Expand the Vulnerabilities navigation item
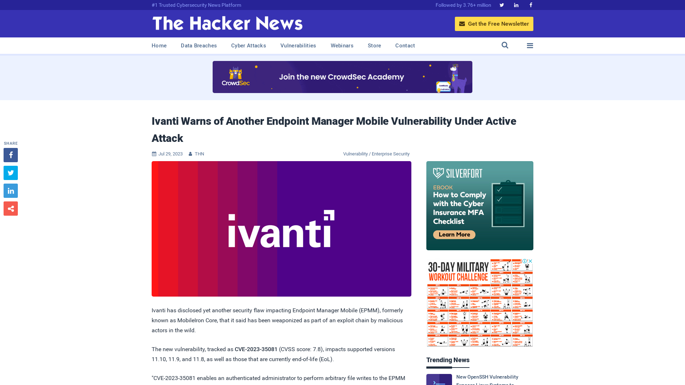The height and width of the screenshot is (385, 685). click(x=298, y=46)
